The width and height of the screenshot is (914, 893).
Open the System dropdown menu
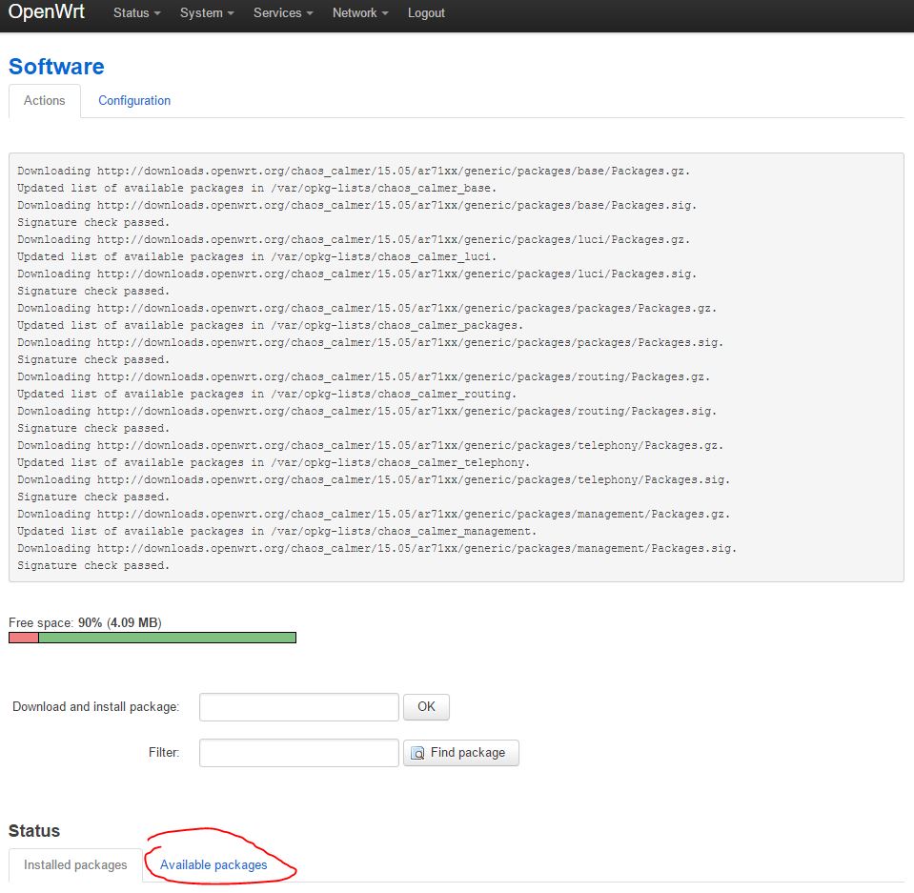[x=207, y=12]
